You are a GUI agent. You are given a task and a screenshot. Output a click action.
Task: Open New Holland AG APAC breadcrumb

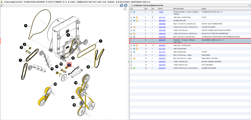(x=14, y=2)
